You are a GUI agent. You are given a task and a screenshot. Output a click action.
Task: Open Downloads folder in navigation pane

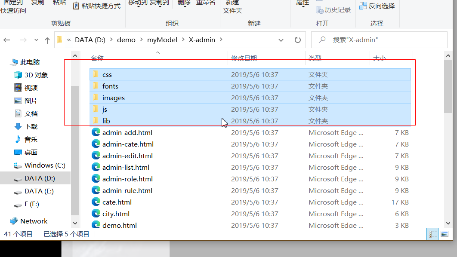click(26, 127)
